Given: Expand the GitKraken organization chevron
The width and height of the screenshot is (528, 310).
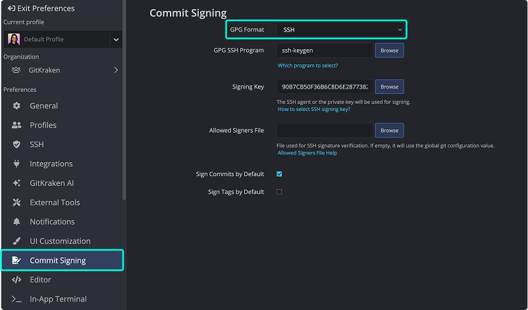Looking at the screenshot, I should tap(116, 70).
